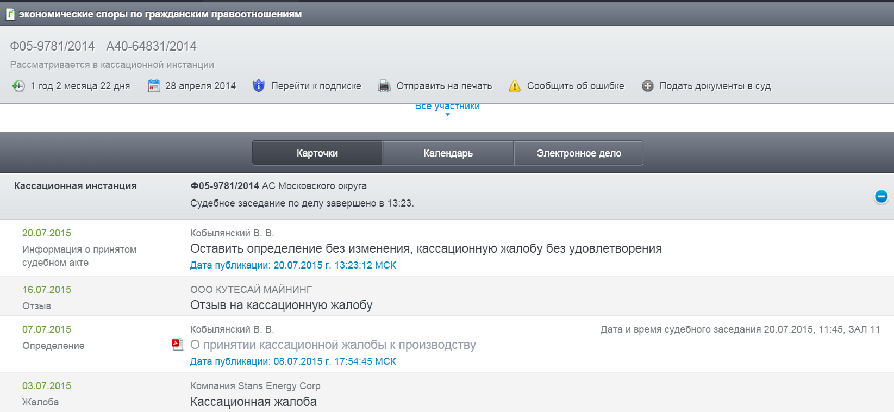This screenshot has width=894, height=412.
Task: Click the green document icon in header
Action: pos(10,14)
